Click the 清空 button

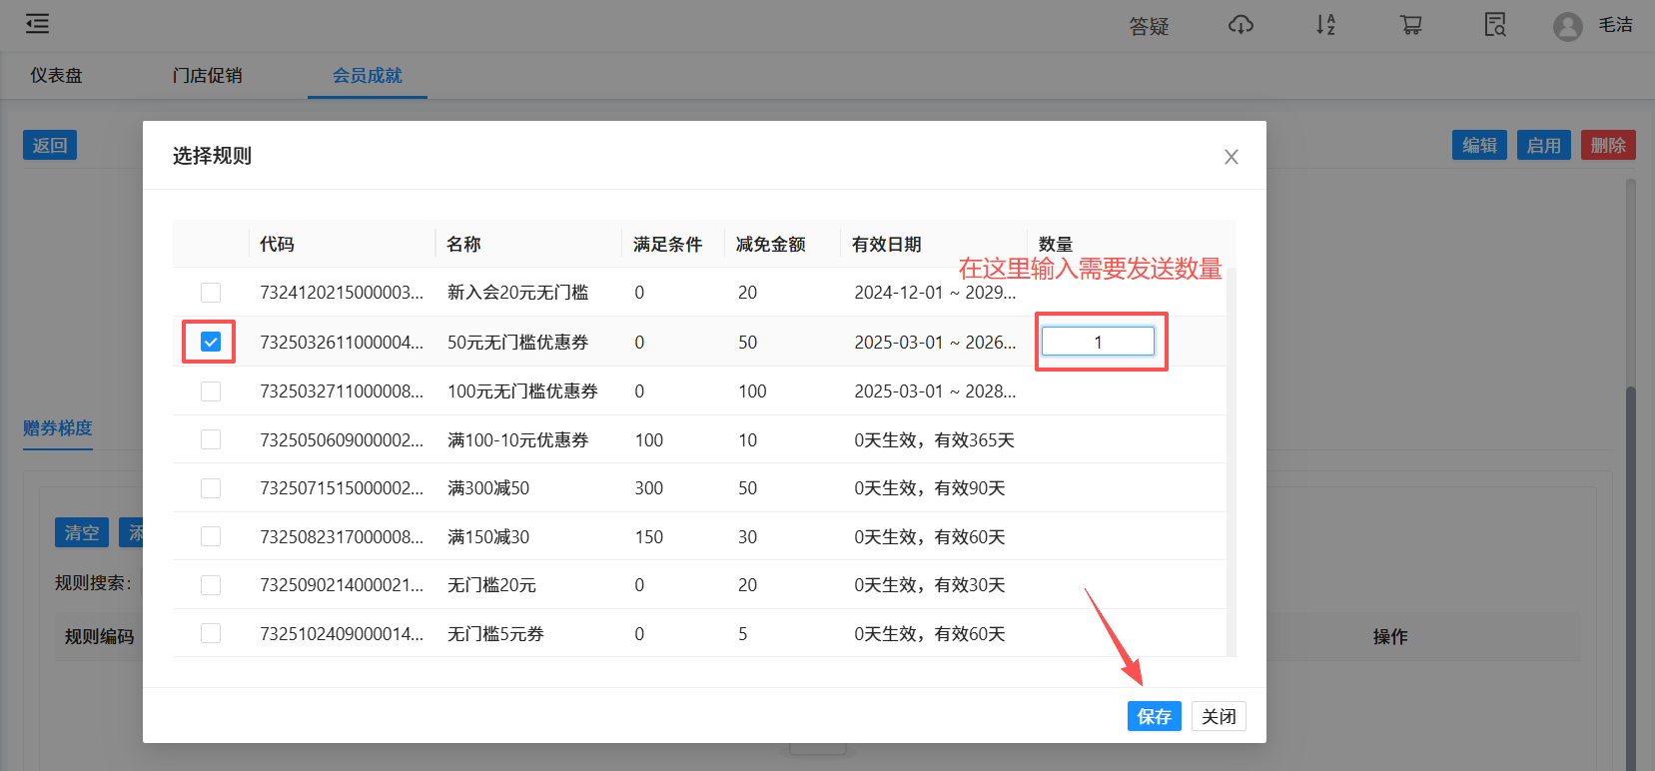pyautogui.click(x=82, y=532)
